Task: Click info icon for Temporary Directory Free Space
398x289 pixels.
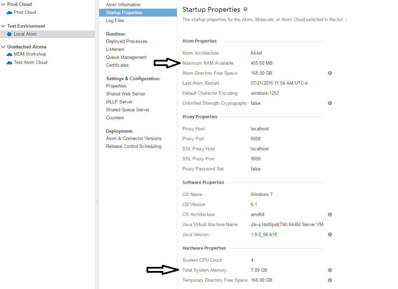Action: tap(330, 280)
